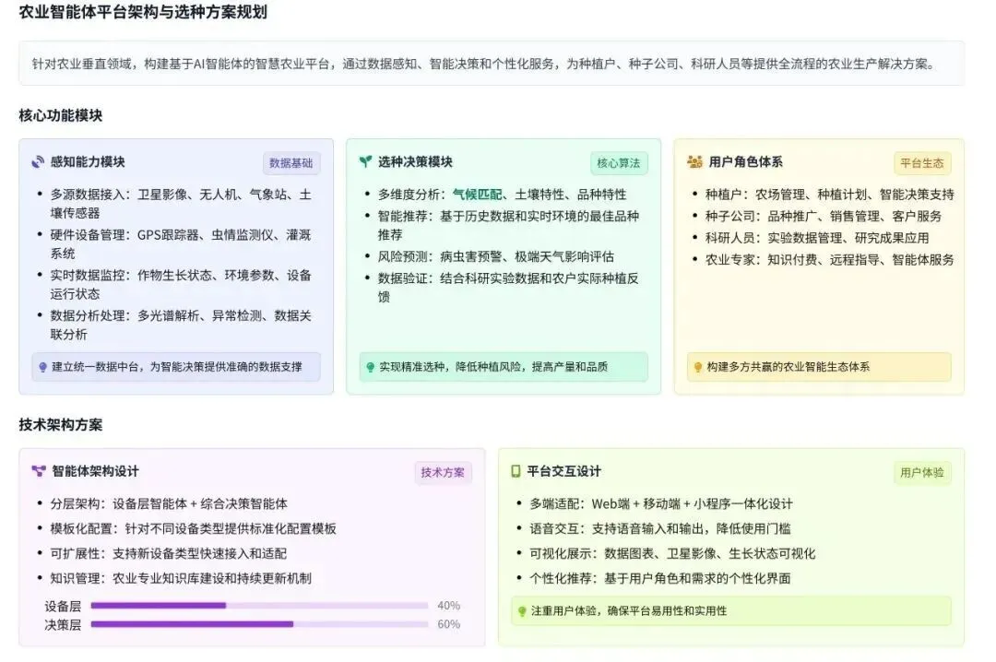The image size is (996, 662).
Task: Click the 硬件设备管理 list item
Action: click(x=181, y=244)
